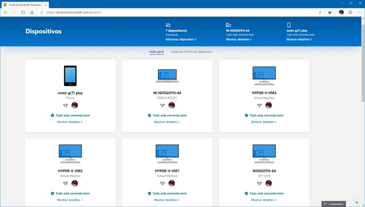The width and height of the screenshot is (365, 207).
Task: Open the browser home page icon
Action: 32,12
